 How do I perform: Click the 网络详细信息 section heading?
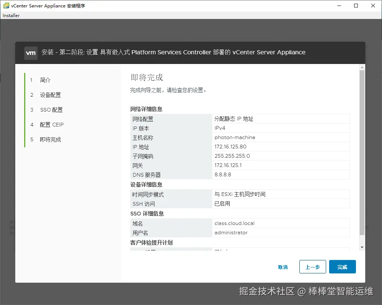click(146, 109)
